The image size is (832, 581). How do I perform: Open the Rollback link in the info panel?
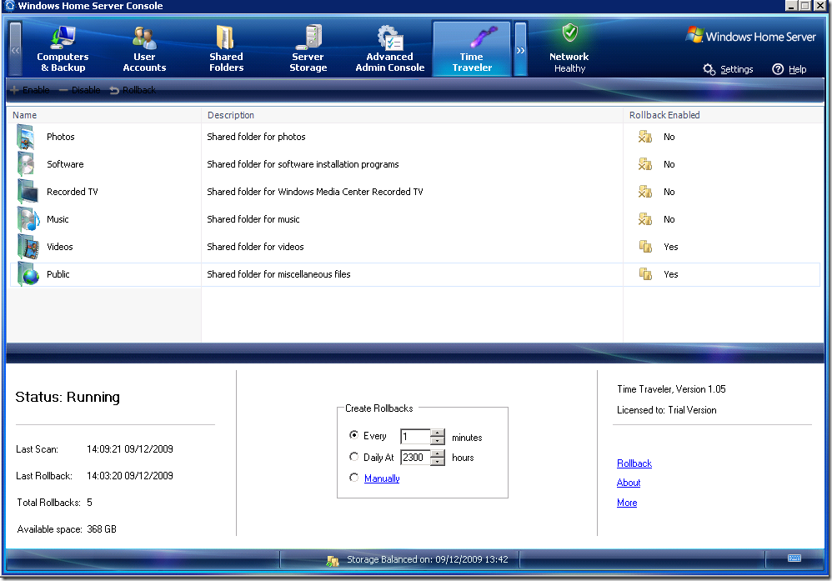[634, 463]
